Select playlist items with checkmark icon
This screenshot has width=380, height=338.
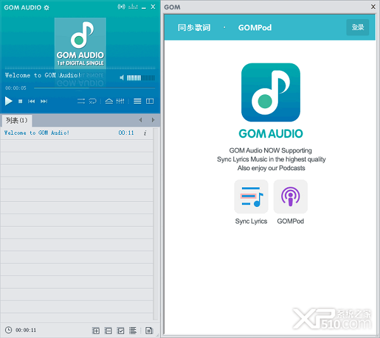[x=120, y=330]
